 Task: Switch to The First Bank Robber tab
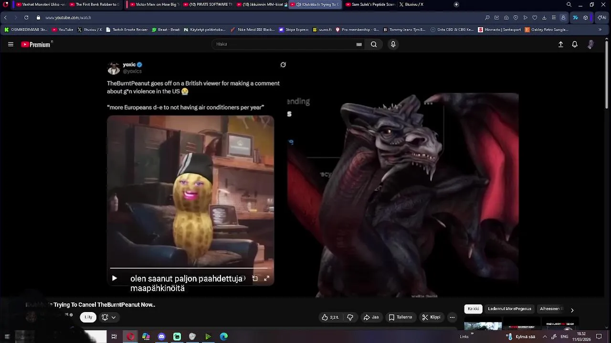pos(94,4)
